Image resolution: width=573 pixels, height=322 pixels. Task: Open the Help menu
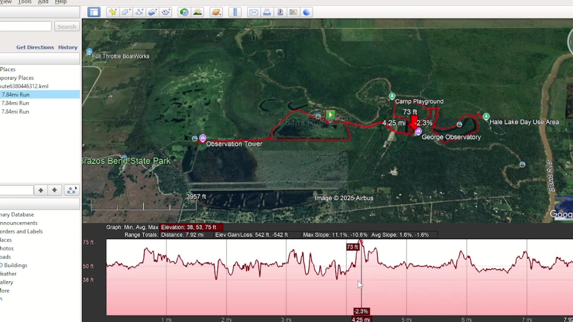coord(60,2)
